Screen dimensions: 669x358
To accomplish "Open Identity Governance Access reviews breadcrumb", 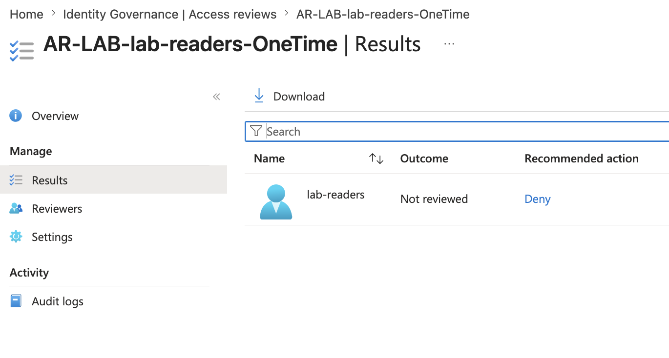I will pyautogui.click(x=169, y=14).
